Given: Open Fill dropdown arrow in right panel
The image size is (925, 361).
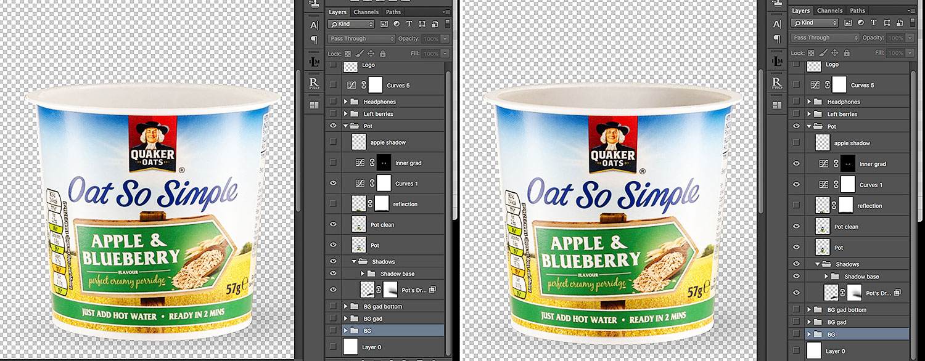Looking at the screenshot, I should (x=908, y=53).
